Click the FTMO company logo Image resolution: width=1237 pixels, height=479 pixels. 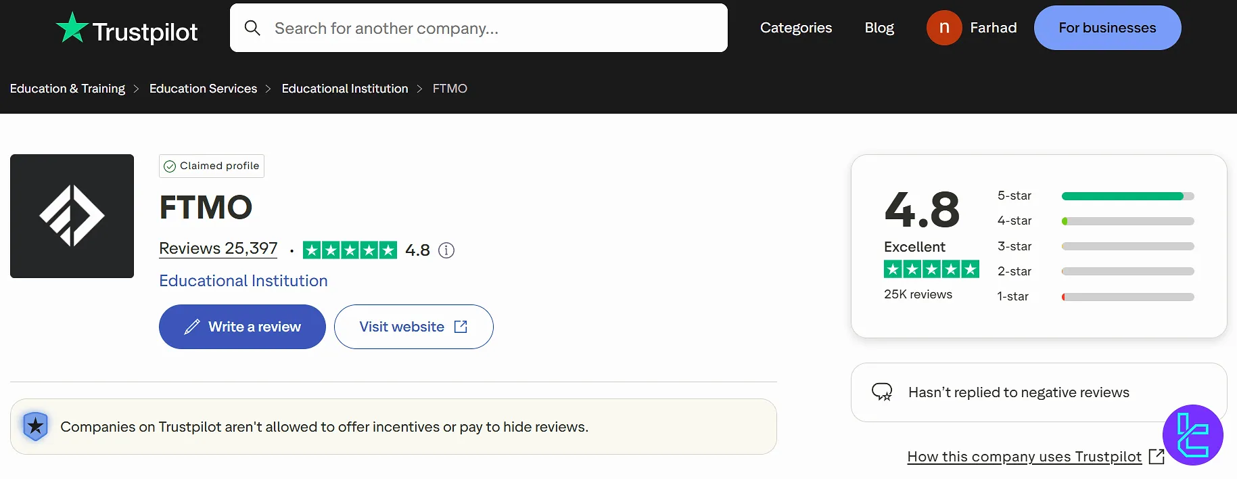click(72, 216)
